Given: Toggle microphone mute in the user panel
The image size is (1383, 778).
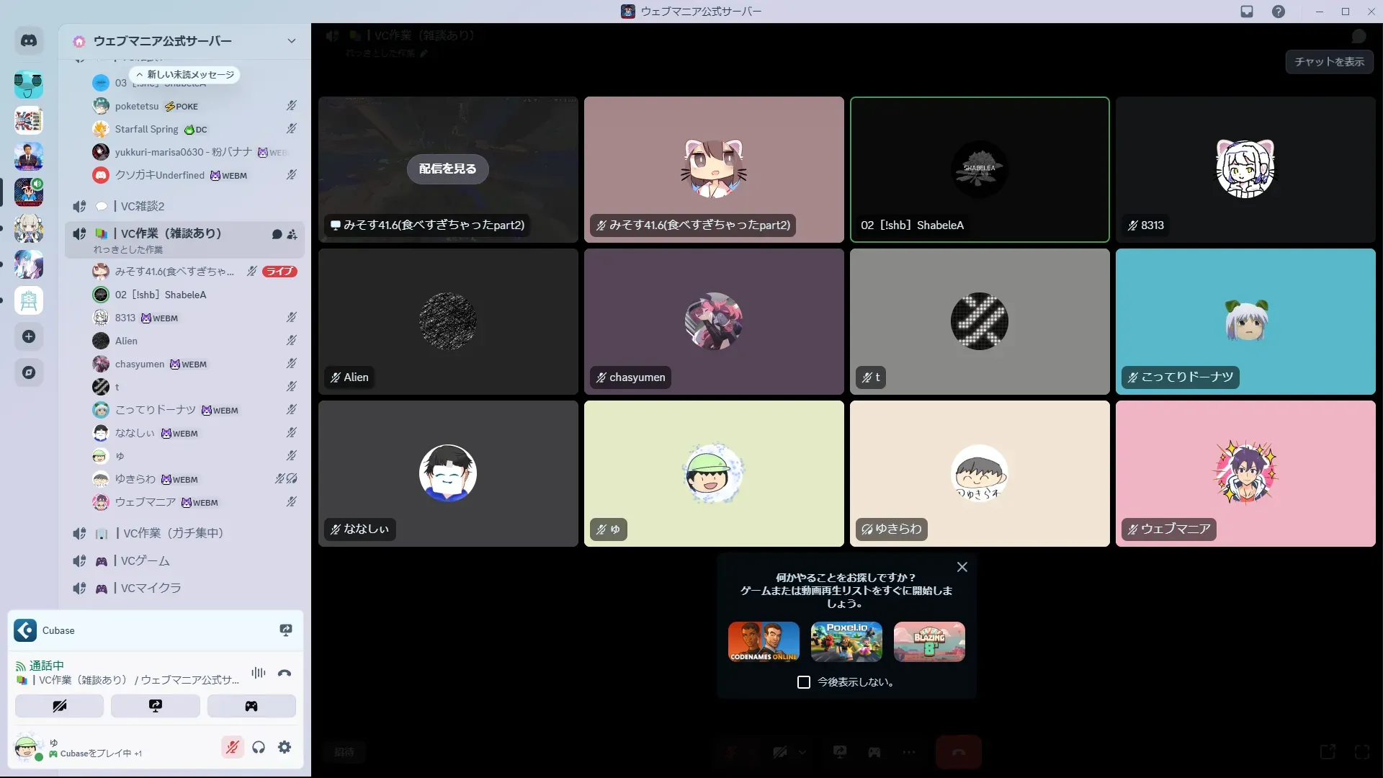Looking at the screenshot, I should point(232,747).
